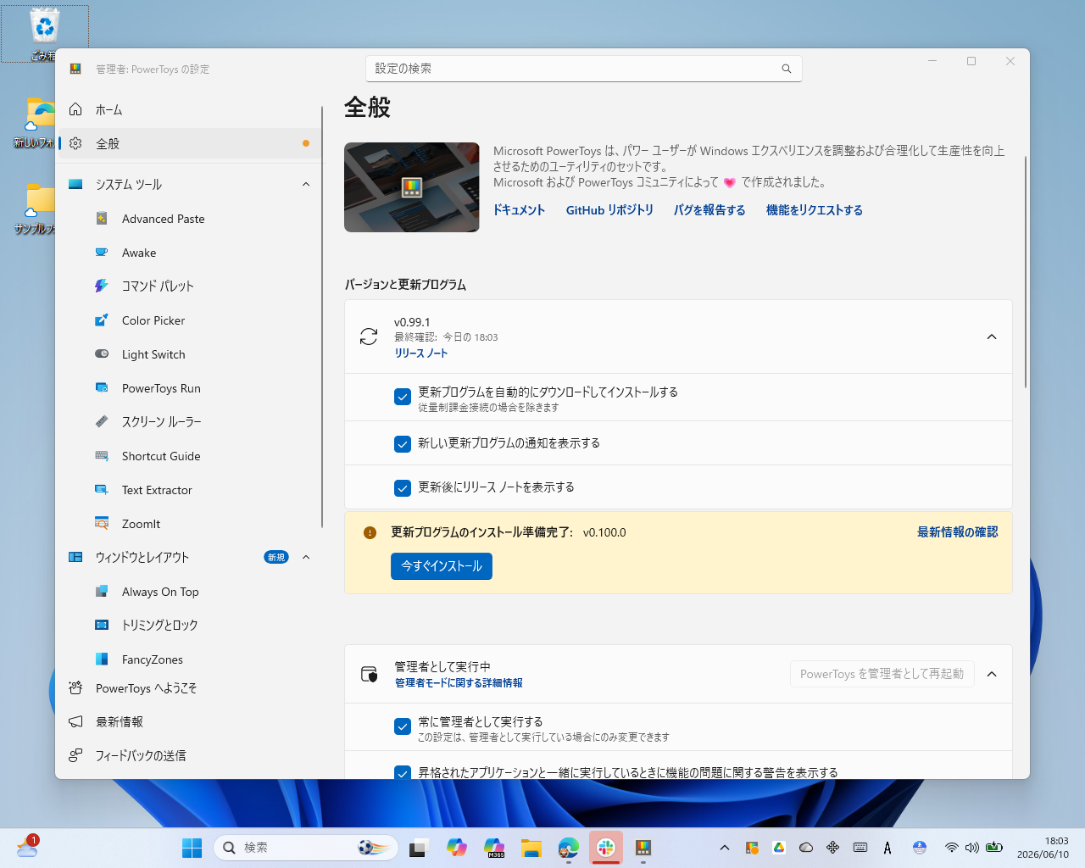Click the フィードバックの送信 icon
This screenshot has height=868, width=1085.
pos(75,754)
